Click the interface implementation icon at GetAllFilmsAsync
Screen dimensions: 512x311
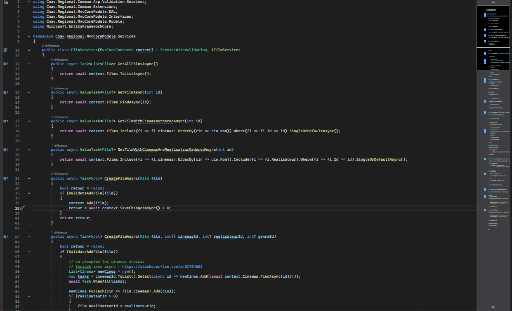[x=5, y=64]
